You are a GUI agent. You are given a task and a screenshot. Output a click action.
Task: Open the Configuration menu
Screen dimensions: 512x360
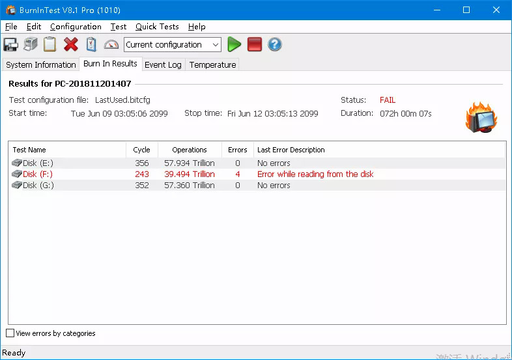[76, 27]
